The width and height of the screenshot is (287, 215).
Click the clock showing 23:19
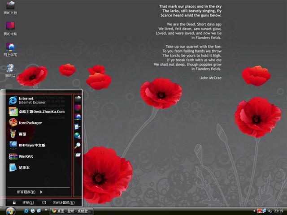(x=278, y=211)
